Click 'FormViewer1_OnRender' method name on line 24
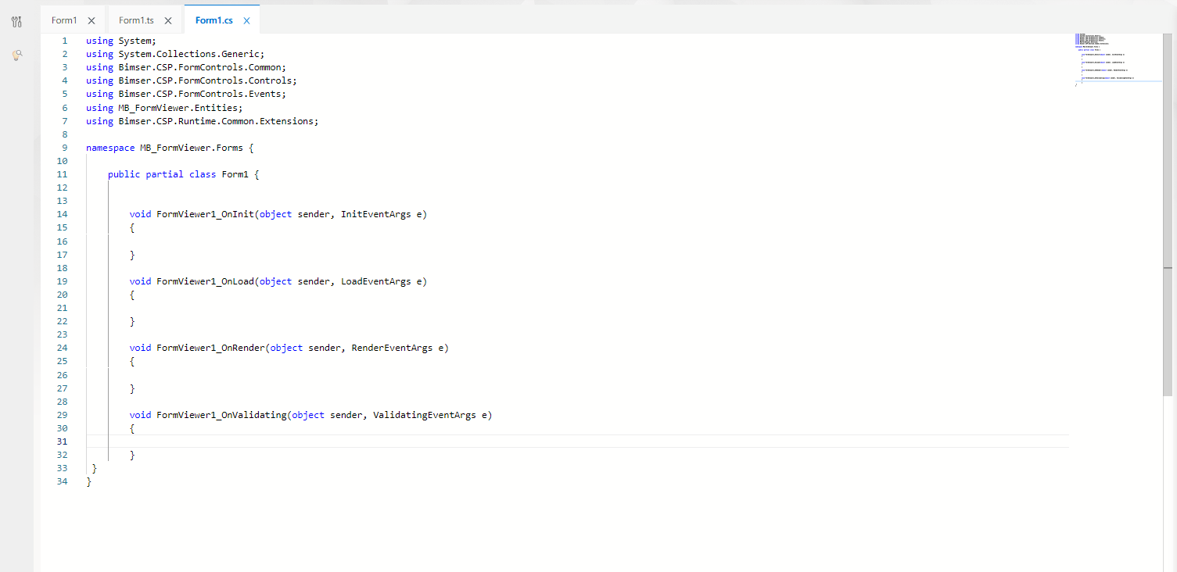1177x572 pixels. point(211,348)
